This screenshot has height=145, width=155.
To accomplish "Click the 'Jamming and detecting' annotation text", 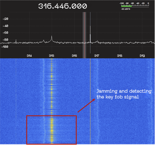I will [x=124, y=91].
